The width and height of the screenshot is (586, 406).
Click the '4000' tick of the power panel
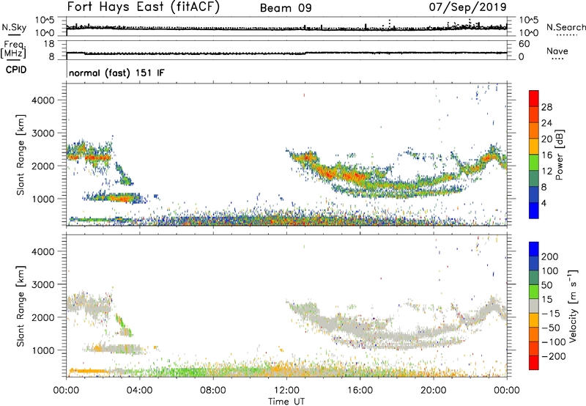(43, 100)
